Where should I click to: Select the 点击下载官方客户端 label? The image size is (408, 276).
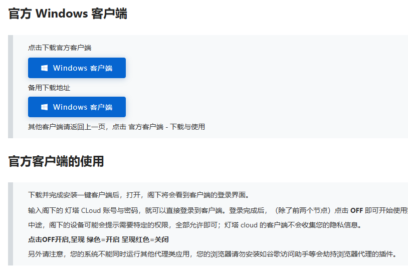click(60, 48)
